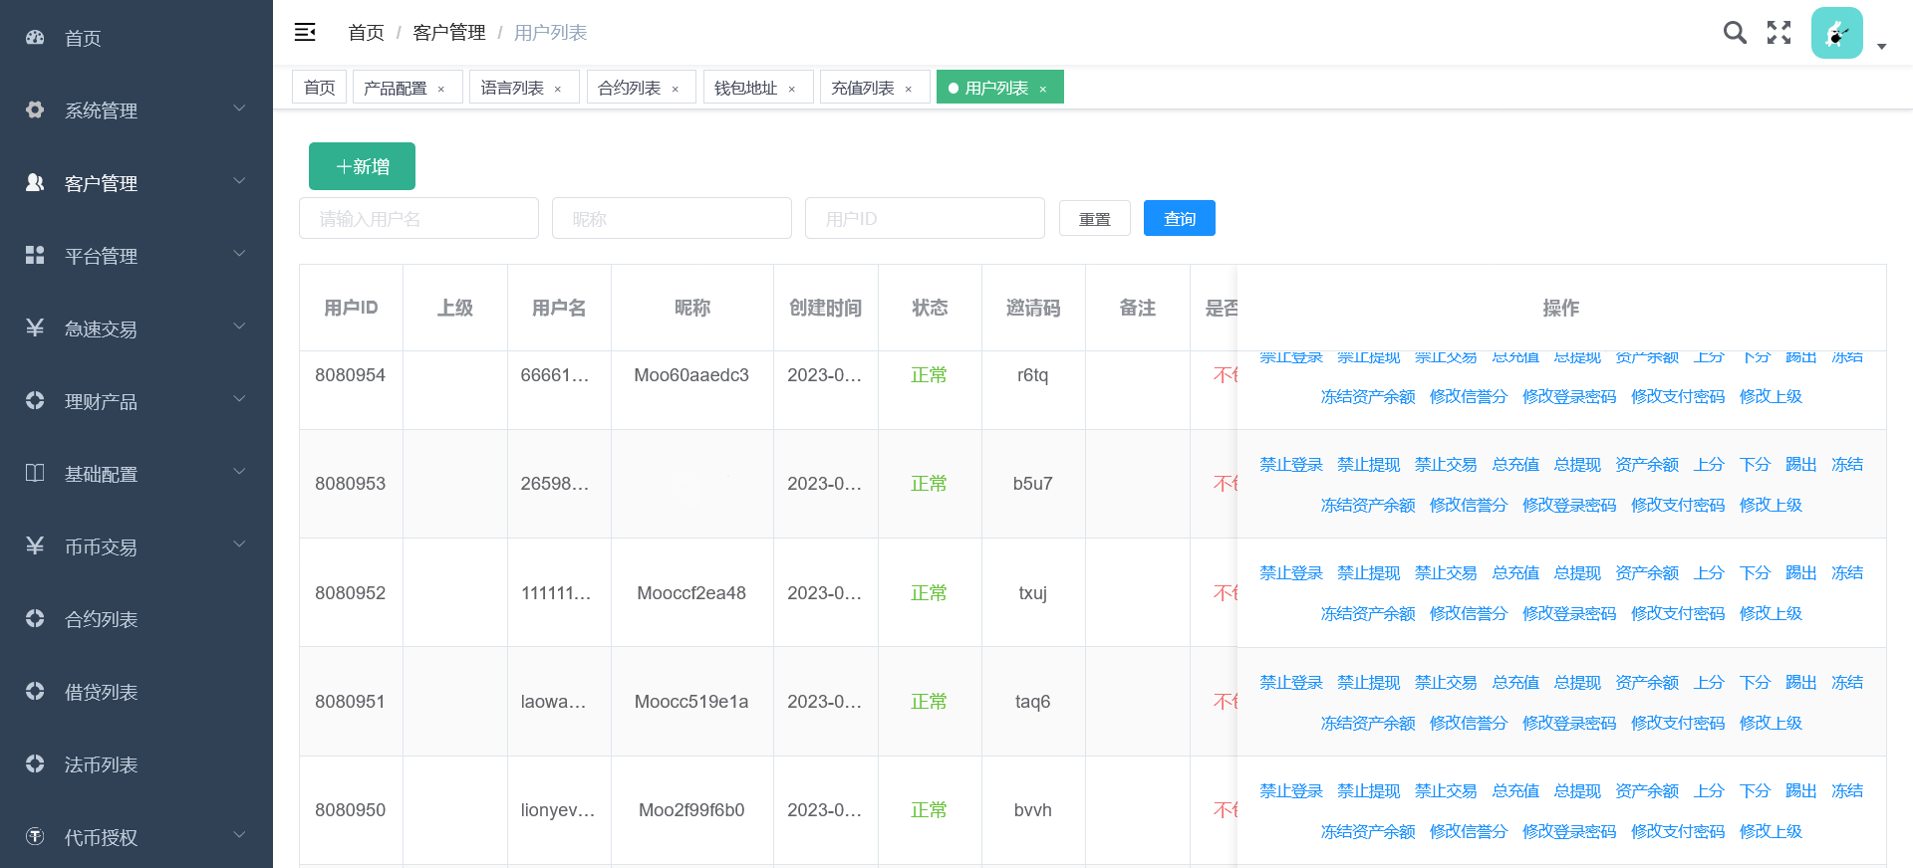Toggle fullscreen mode icon
The image size is (1913, 868).
[1778, 33]
